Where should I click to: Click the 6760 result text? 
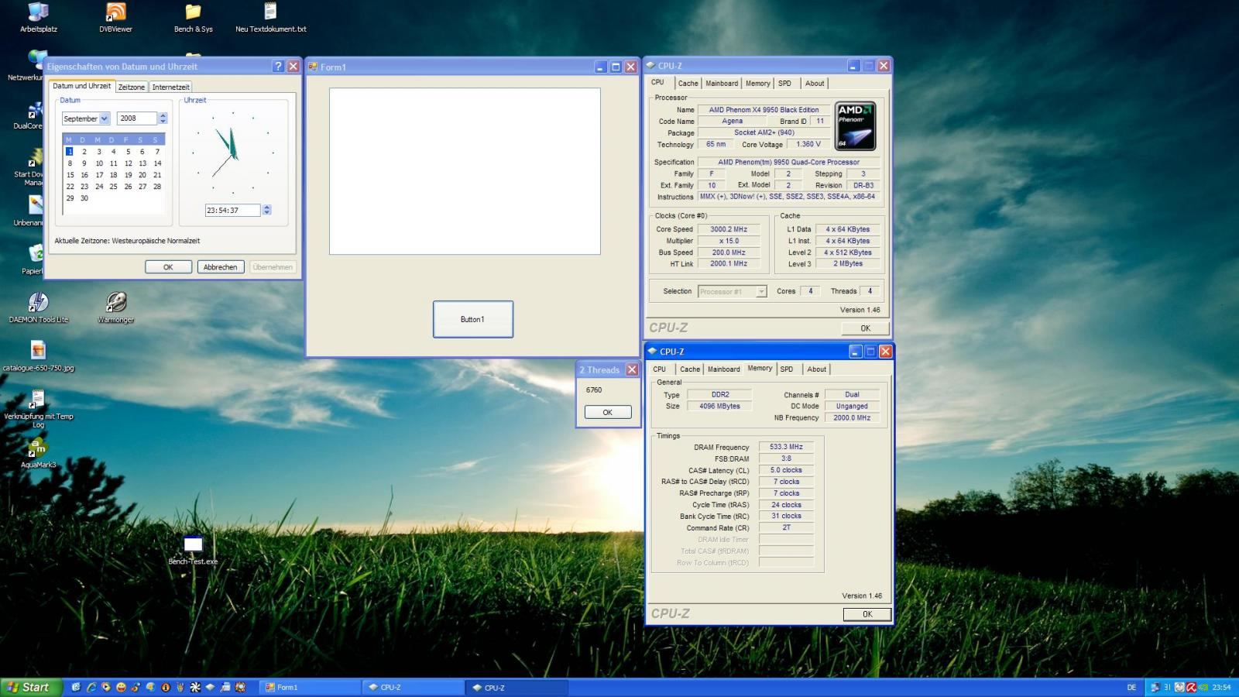[x=594, y=390]
